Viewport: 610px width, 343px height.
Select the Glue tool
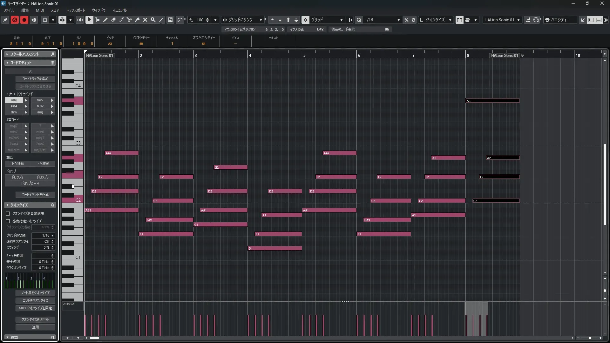(137, 20)
